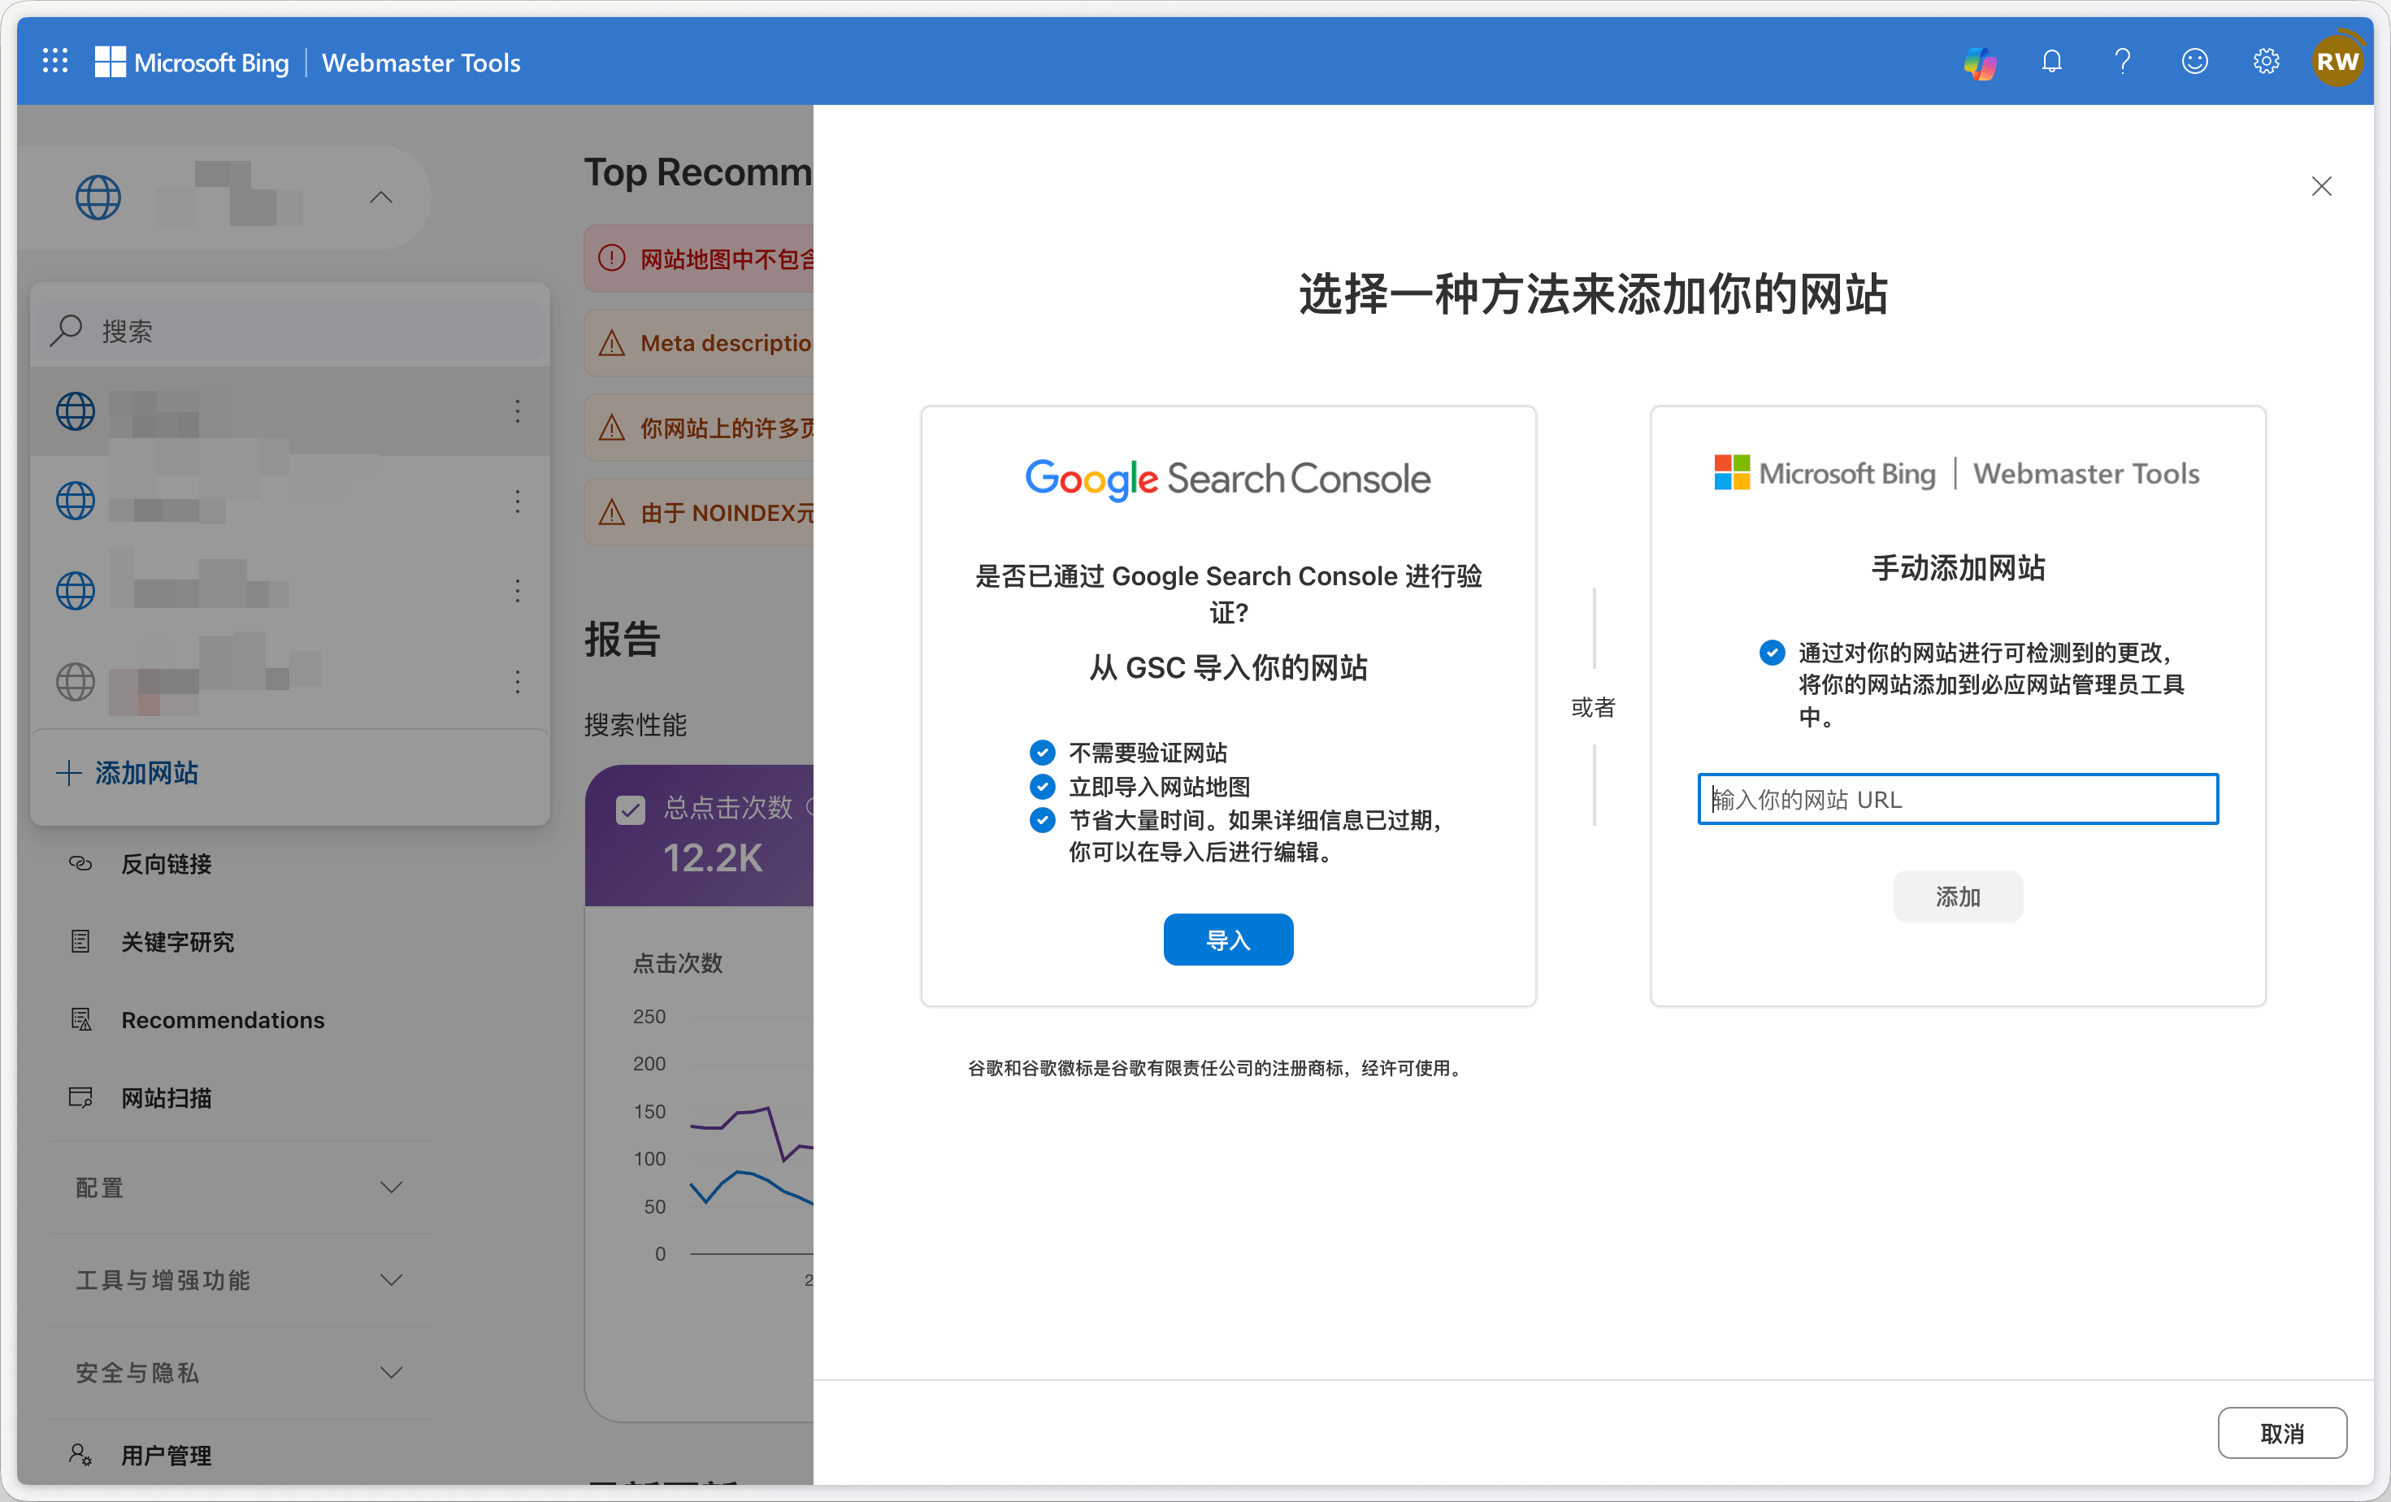2391x1502 pixels.
Task: Open the feedback smiley icon
Action: 2194,62
